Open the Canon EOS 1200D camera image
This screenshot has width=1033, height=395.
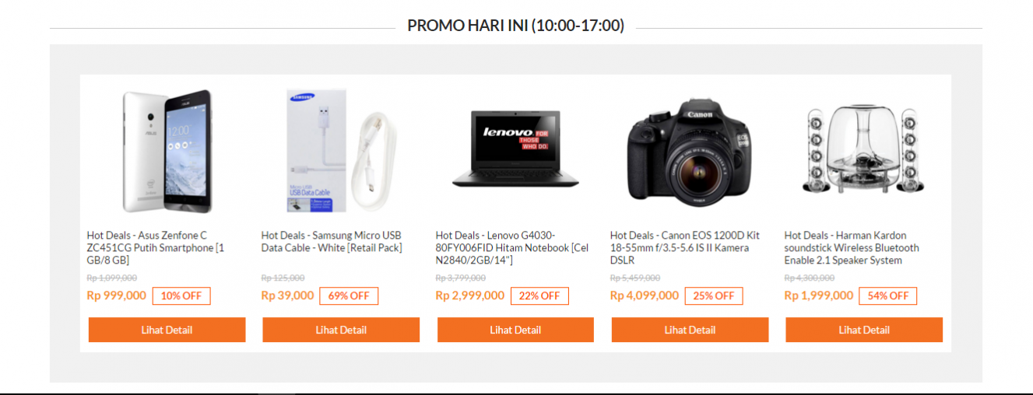[690, 151]
